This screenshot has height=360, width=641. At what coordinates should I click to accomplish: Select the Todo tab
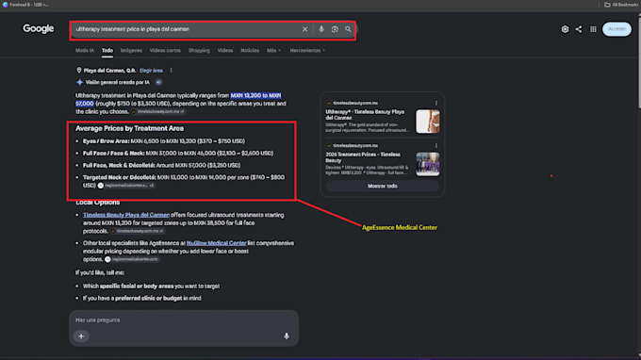tap(107, 51)
